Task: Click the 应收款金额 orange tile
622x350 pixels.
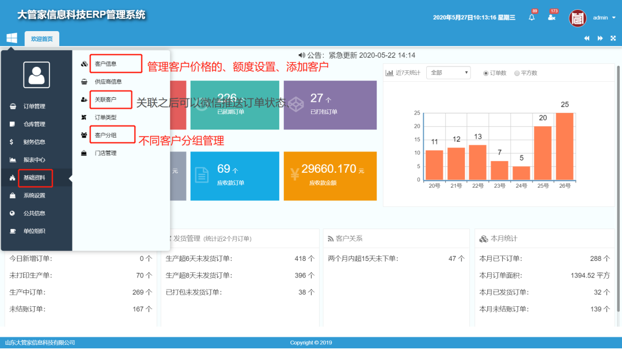Action: click(x=329, y=176)
